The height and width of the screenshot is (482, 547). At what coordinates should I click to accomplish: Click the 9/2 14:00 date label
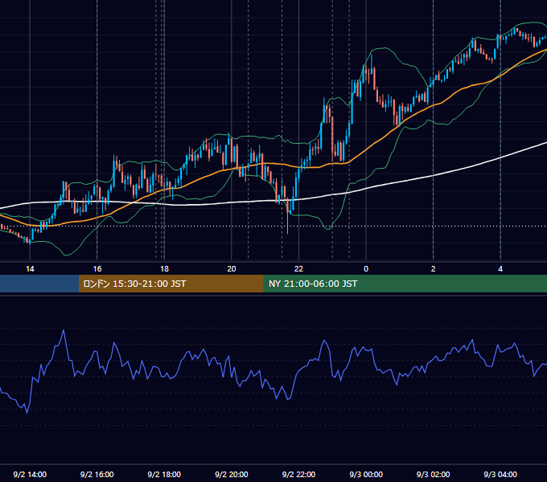[30, 474]
